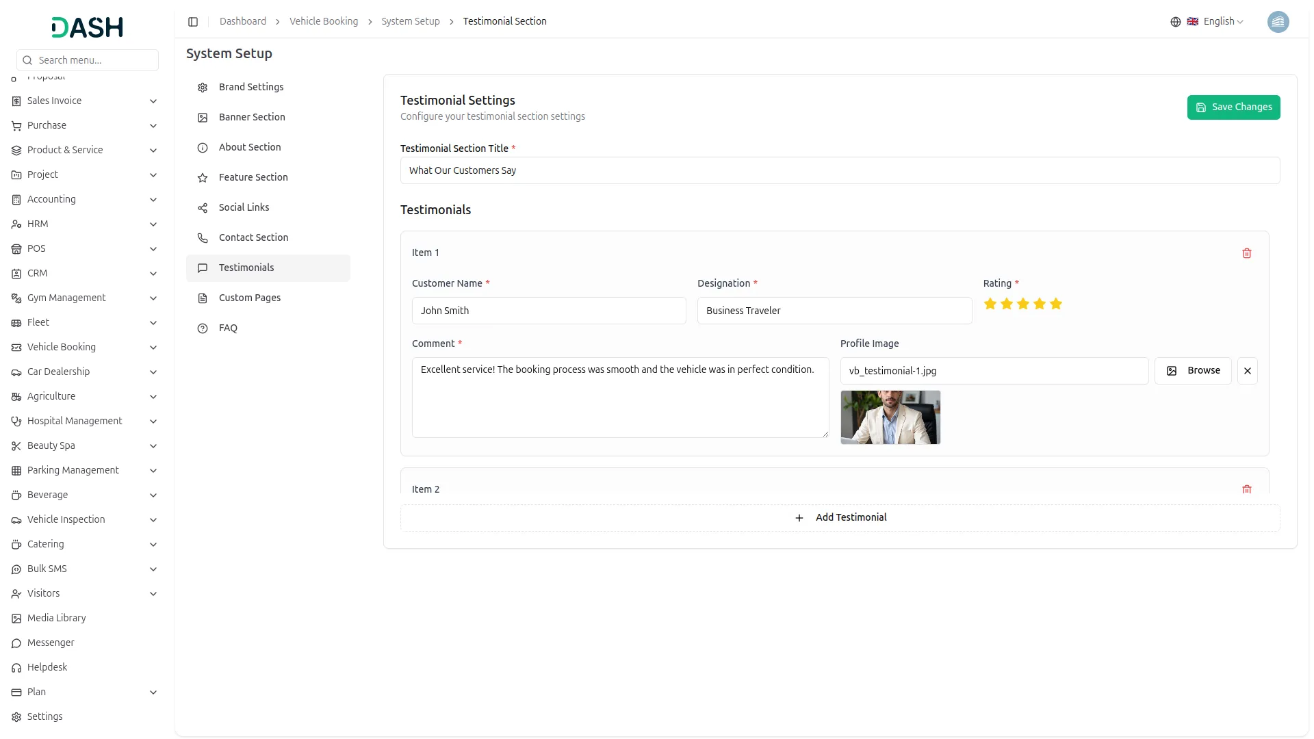Delete testimonial Item 2 with trash icon

pyautogui.click(x=1246, y=489)
